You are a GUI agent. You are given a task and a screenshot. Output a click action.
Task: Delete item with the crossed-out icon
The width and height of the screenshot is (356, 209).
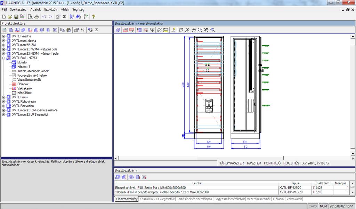[x=55, y=30]
